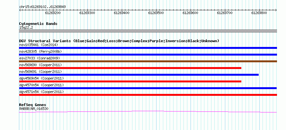
Task: Click the RefSeq Genes track heading
Action: pos(33,105)
